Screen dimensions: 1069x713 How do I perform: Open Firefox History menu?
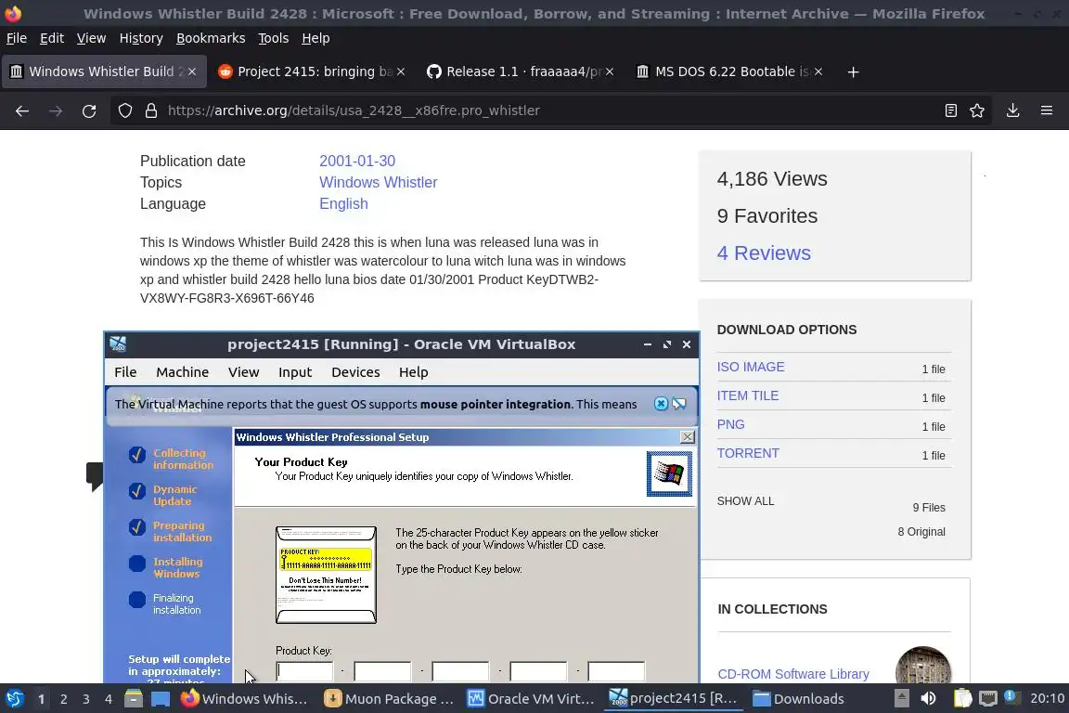[141, 38]
